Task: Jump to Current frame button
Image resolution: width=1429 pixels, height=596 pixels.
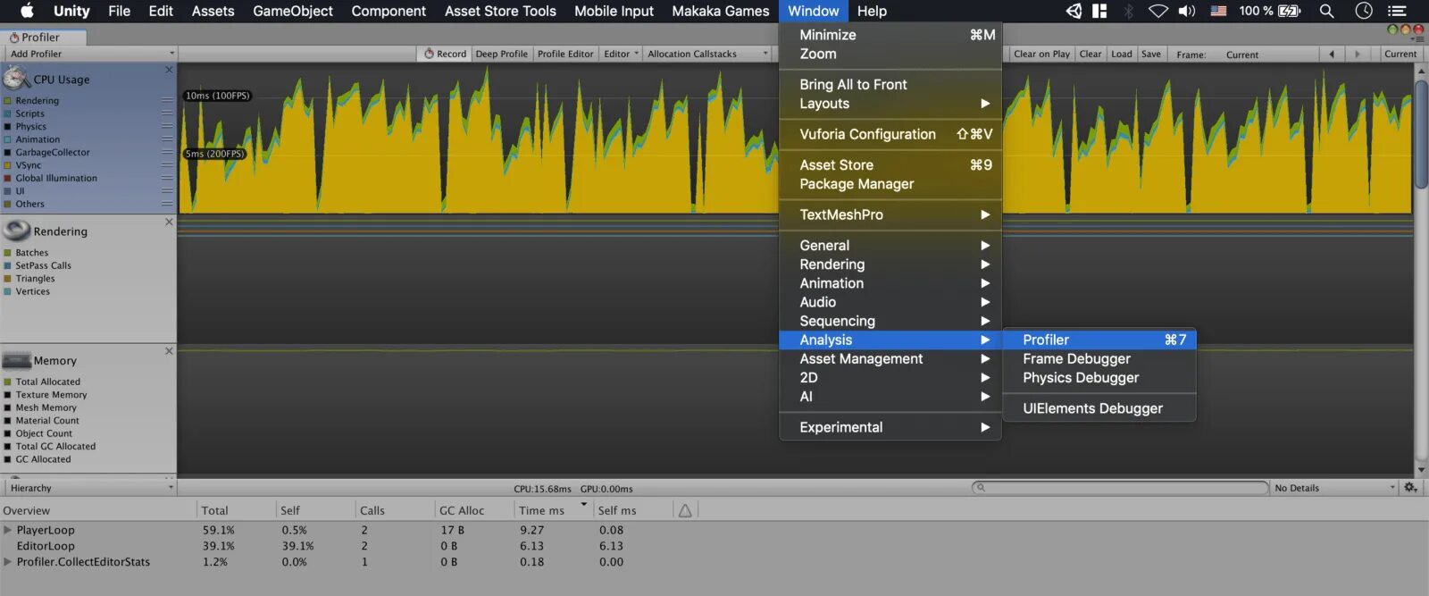Action: coord(1400,54)
